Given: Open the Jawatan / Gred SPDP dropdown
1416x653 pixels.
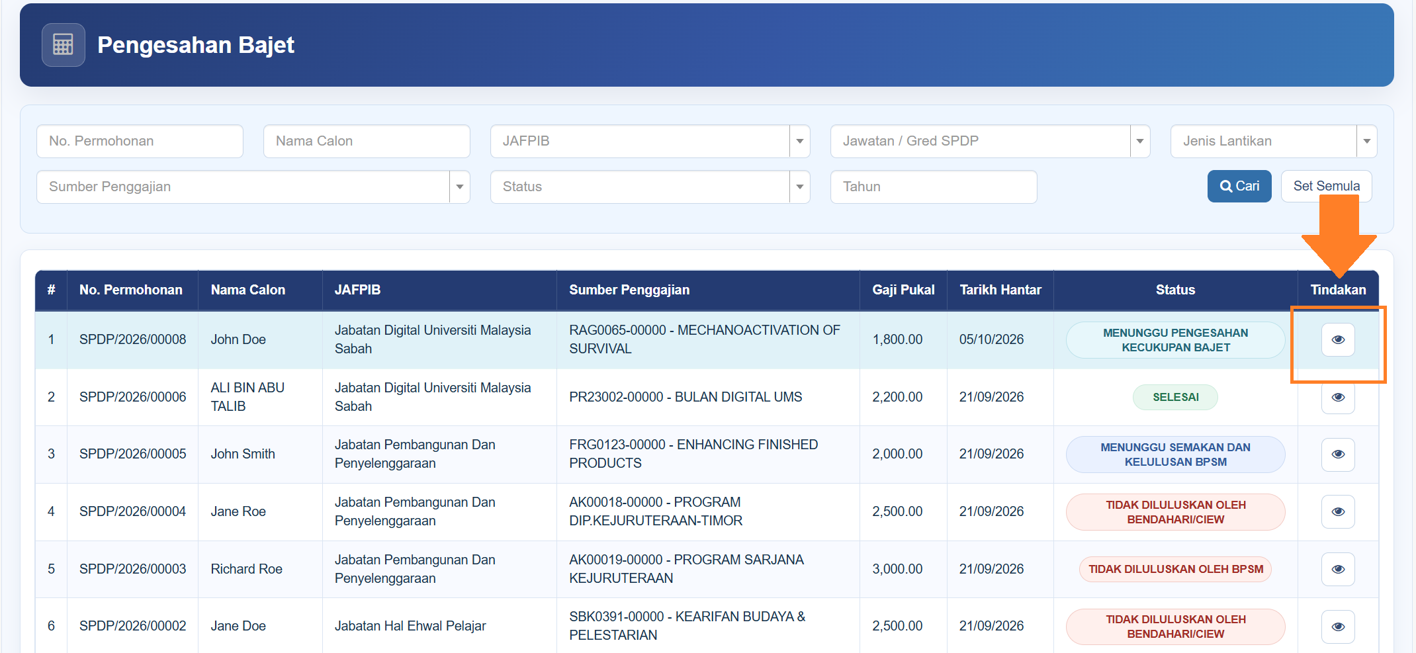Looking at the screenshot, I should pos(990,141).
